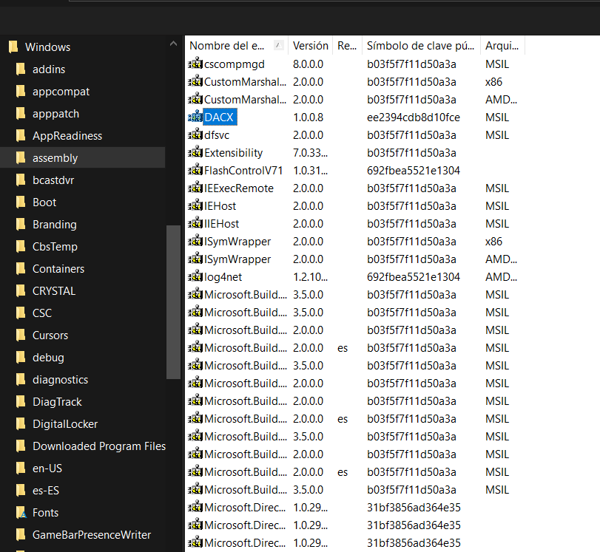Screen dimensions: 600x552
Task: Click public key token ee2394cdb8d10fce
Action: [x=414, y=117]
